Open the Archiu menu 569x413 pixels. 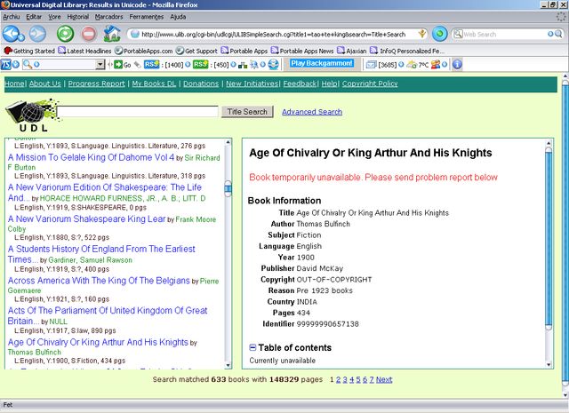click(12, 17)
